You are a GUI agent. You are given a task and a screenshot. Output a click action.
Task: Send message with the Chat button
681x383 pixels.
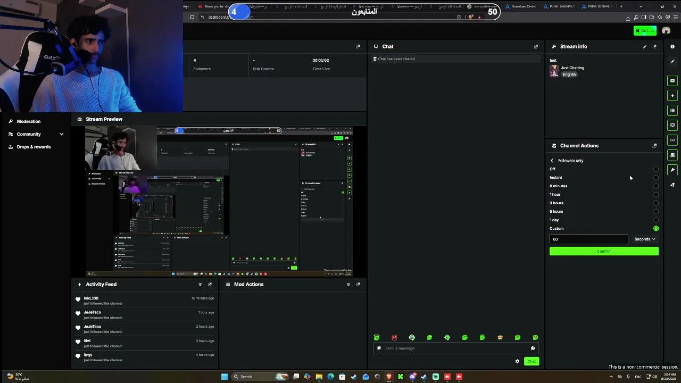[531, 362]
